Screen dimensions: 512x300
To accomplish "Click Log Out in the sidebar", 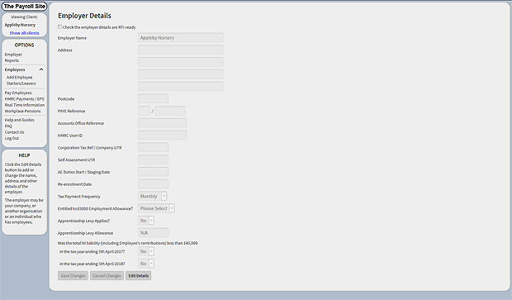I will [x=12, y=138].
